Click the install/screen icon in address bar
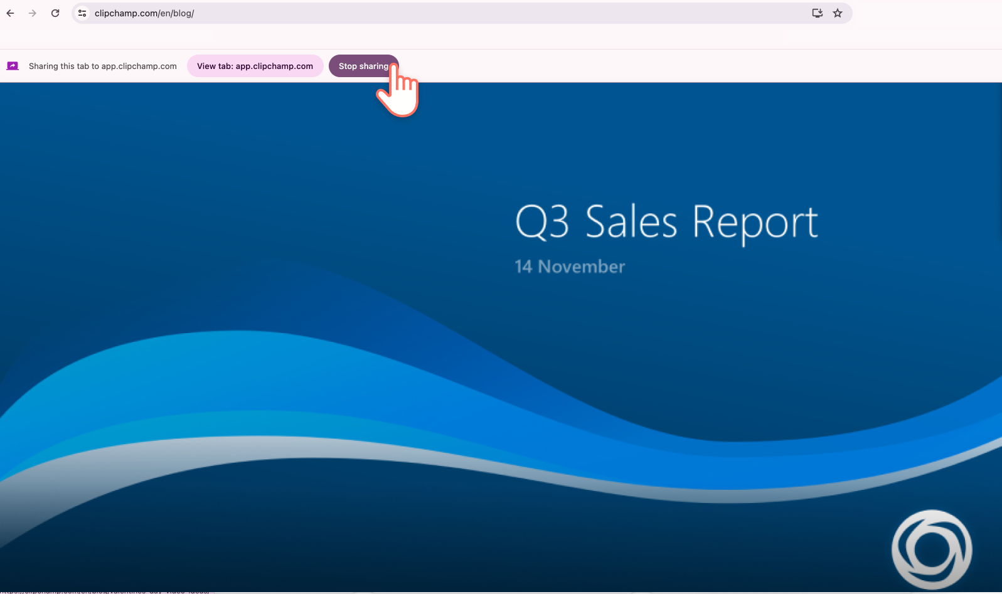1002x594 pixels. pyautogui.click(x=817, y=13)
